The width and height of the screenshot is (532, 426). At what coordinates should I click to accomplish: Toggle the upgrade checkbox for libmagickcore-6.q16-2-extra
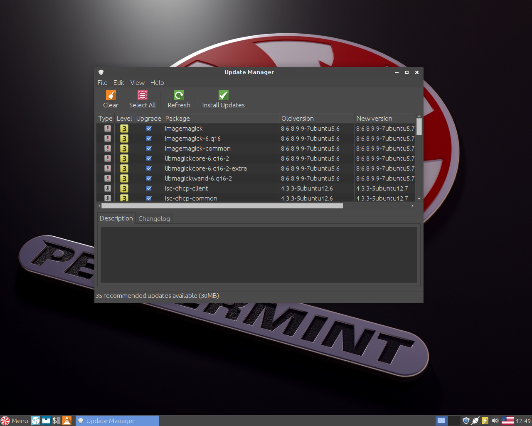(x=149, y=168)
